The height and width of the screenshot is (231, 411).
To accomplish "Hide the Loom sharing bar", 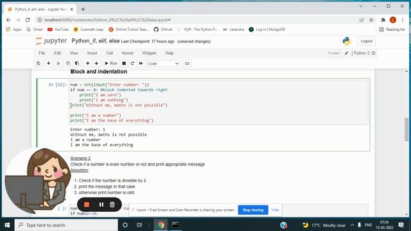I will point(275,210).
